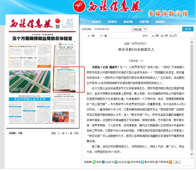Share to 网易微博 icon
This screenshot has height=171, width=196.
tap(156, 162)
